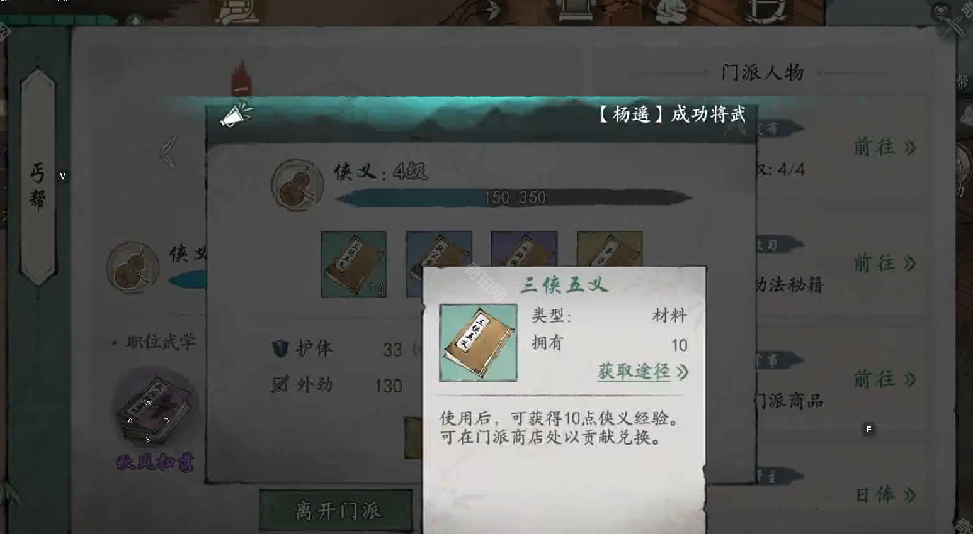
Task: Select the blue book item in row
Action: [439, 248]
